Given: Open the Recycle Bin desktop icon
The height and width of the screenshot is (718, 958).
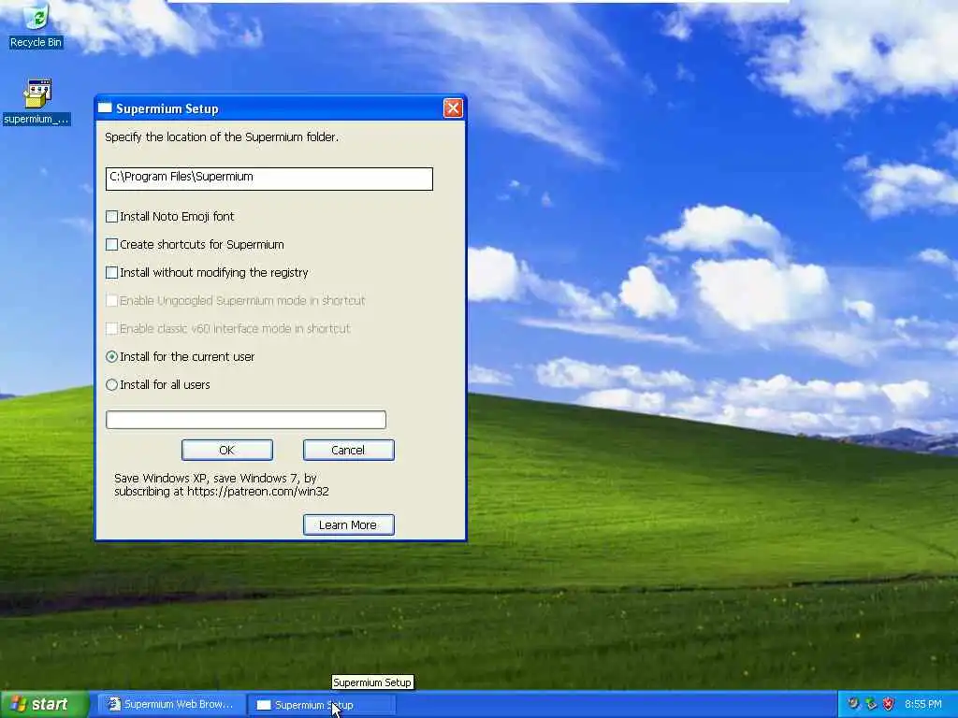Looking at the screenshot, I should pos(36,25).
